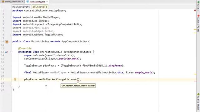Image resolution: width=200 pixels, height=112 pixels.
Task: Click the import 'android.os.Bundle'
Action: [x=35, y=21]
